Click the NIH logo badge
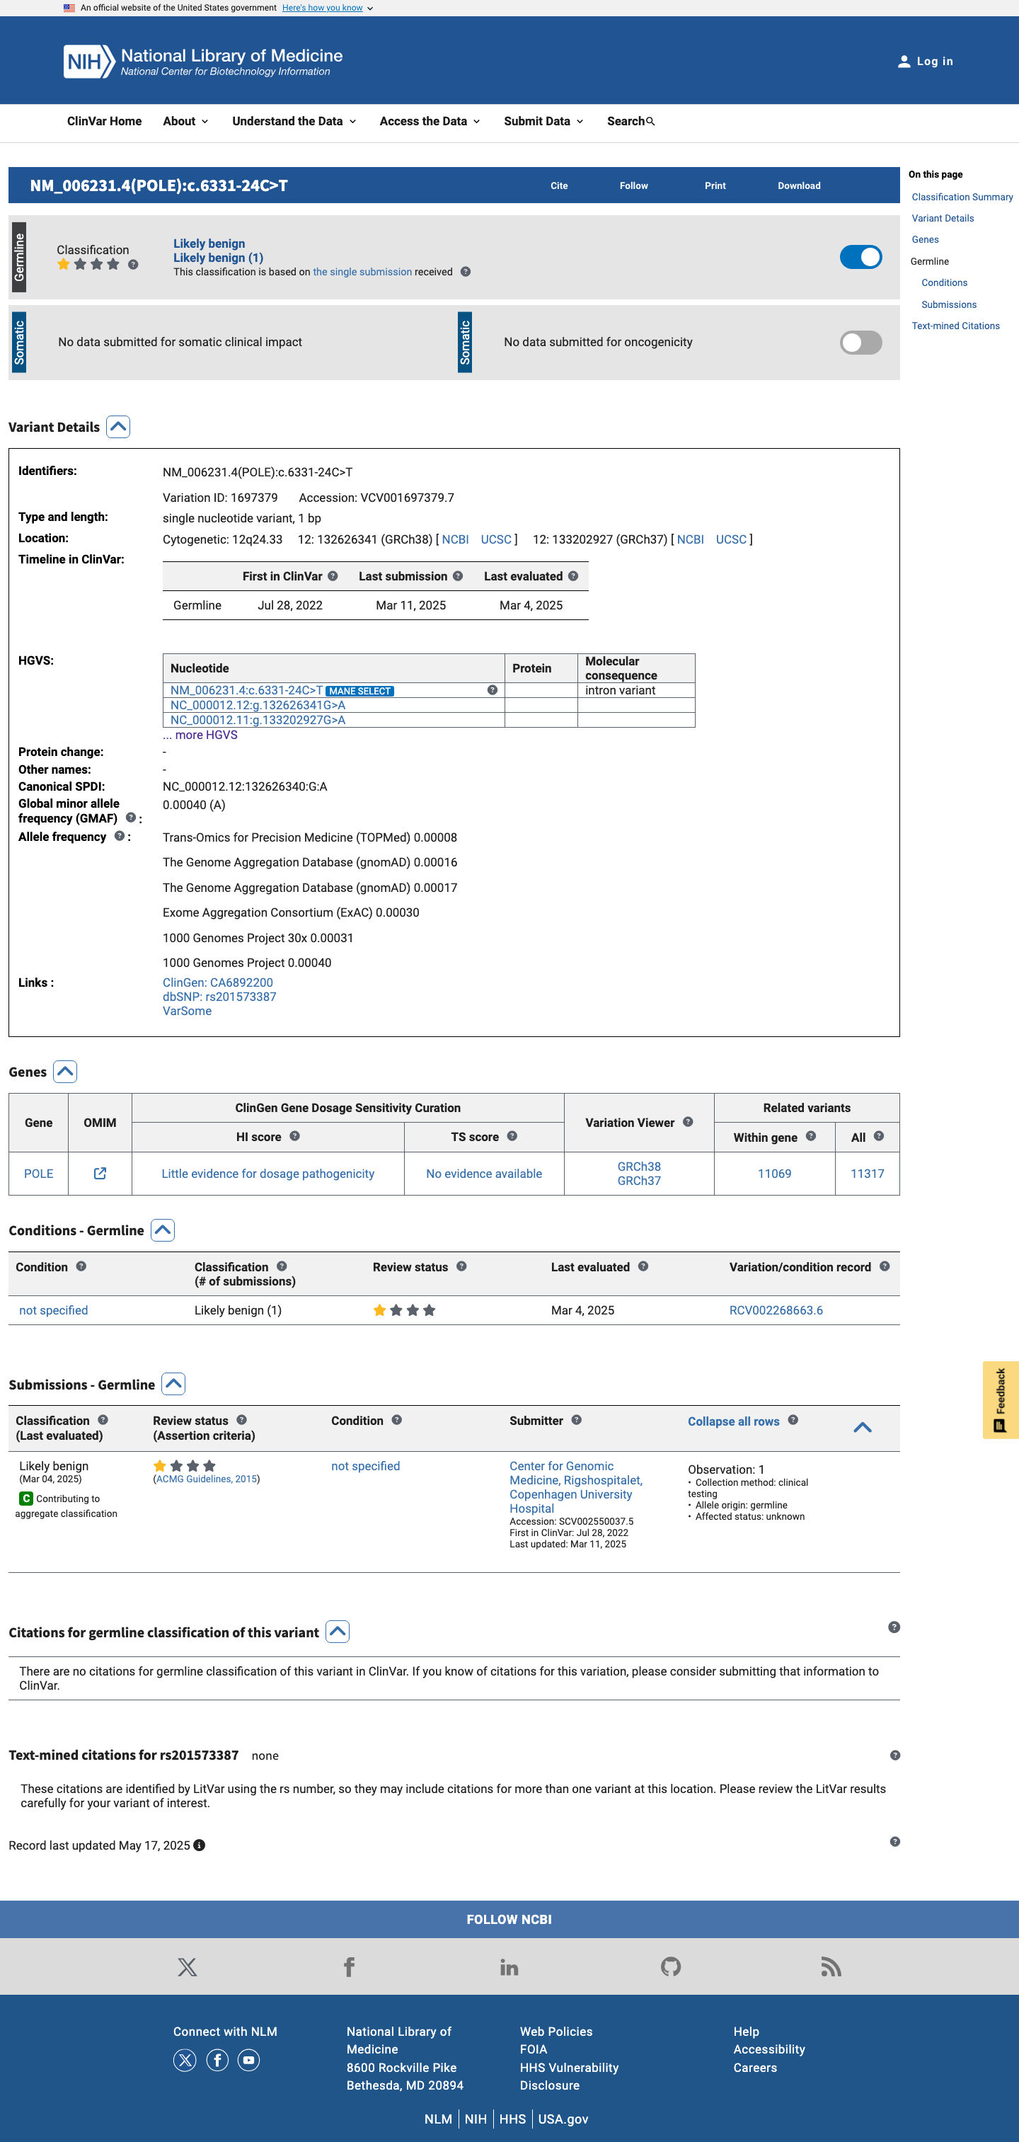The image size is (1019, 2142). pos(89,62)
